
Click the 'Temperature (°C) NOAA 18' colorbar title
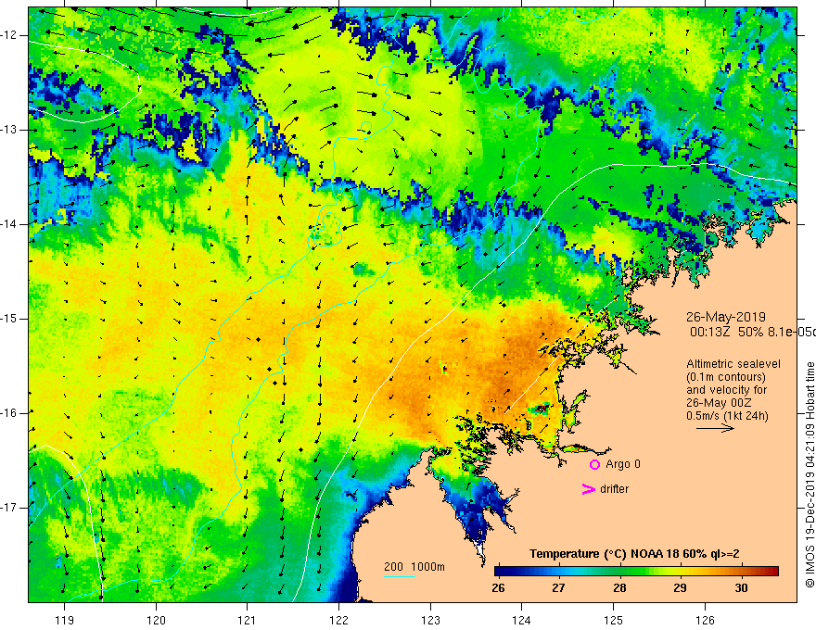(605, 554)
